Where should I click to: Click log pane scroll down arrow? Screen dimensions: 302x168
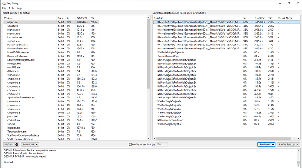(x=298, y=166)
